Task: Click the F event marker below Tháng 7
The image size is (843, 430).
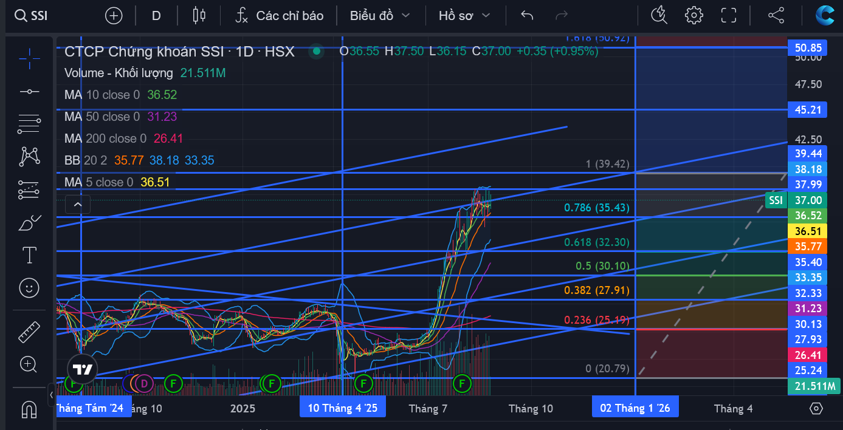Action: (x=463, y=383)
